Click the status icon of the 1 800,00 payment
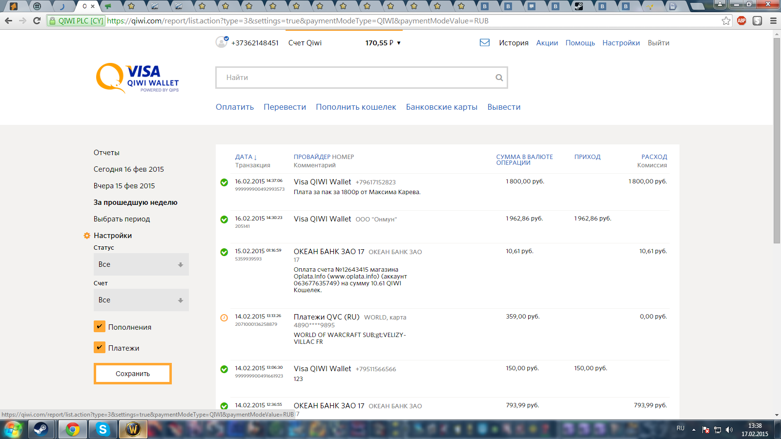 pyautogui.click(x=224, y=182)
